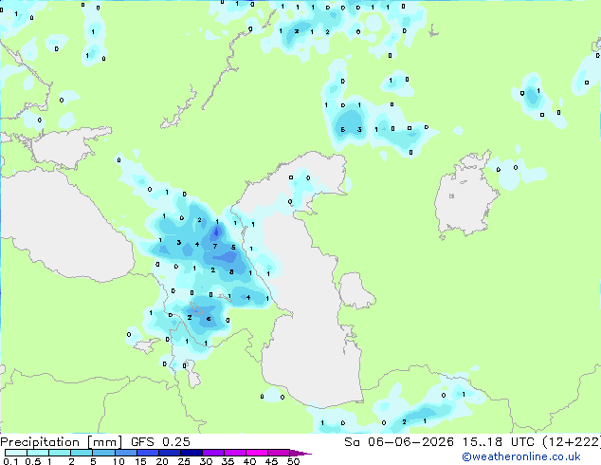This screenshot has width=601, height=465.
Task: Click the "10" legend scale label
Action: [118, 461]
